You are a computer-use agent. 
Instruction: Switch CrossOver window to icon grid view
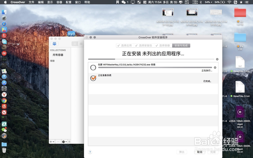(75, 43)
